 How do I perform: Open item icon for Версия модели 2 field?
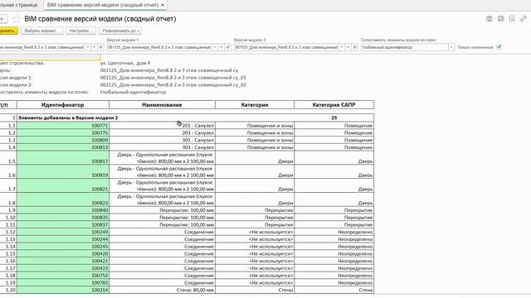pos(354,47)
